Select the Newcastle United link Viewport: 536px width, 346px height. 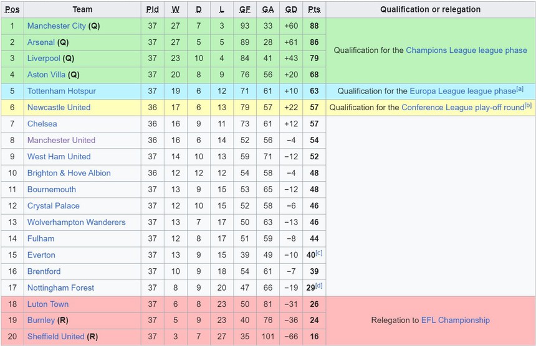pyautogui.click(x=59, y=107)
